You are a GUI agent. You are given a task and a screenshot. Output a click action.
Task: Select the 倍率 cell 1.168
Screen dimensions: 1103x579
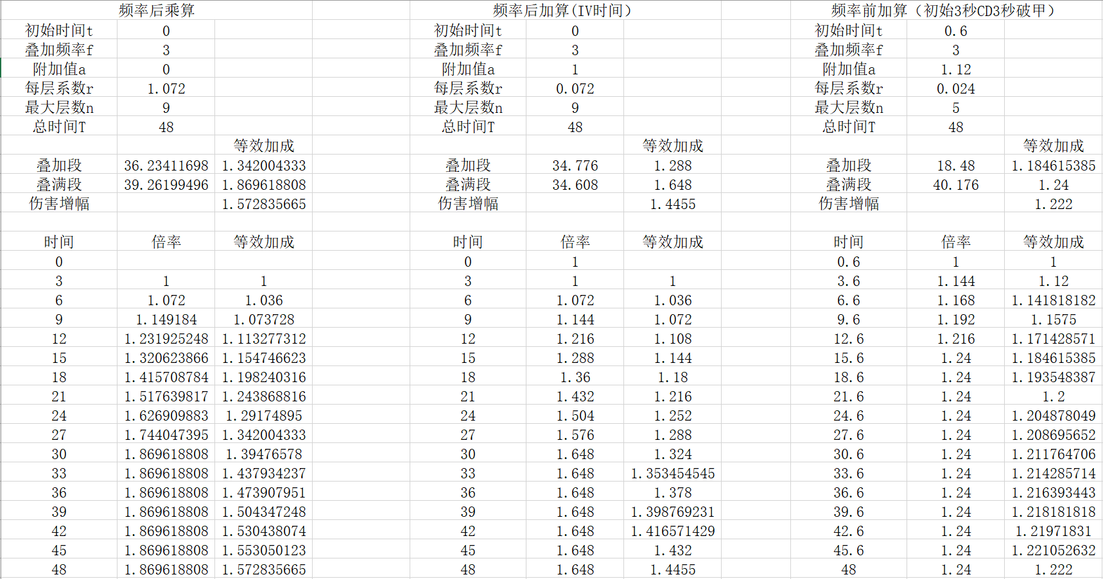click(956, 300)
